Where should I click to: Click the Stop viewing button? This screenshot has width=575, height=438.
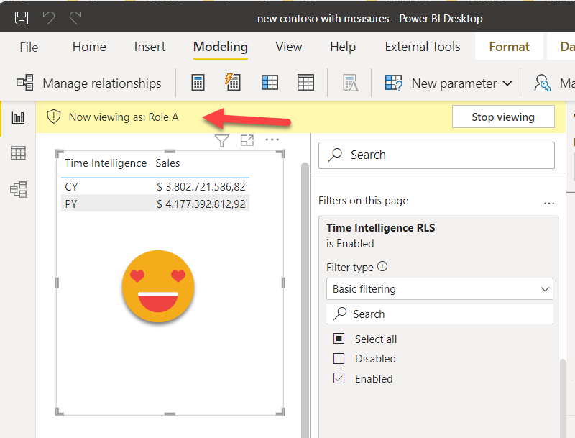tap(503, 117)
